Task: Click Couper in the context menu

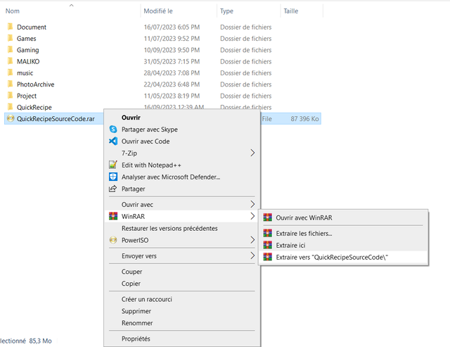Action: point(131,272)
